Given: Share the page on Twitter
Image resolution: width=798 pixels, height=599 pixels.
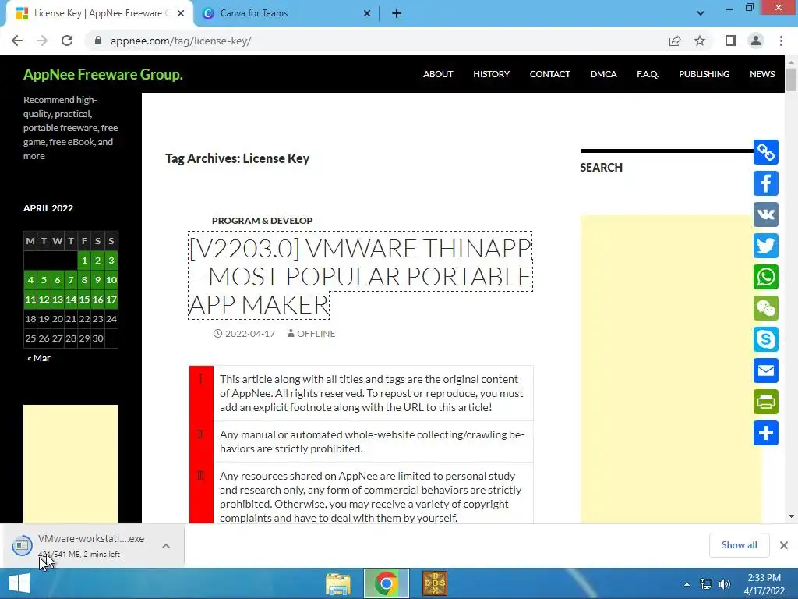Looking at the screenshot, I should tap(766, 246).
